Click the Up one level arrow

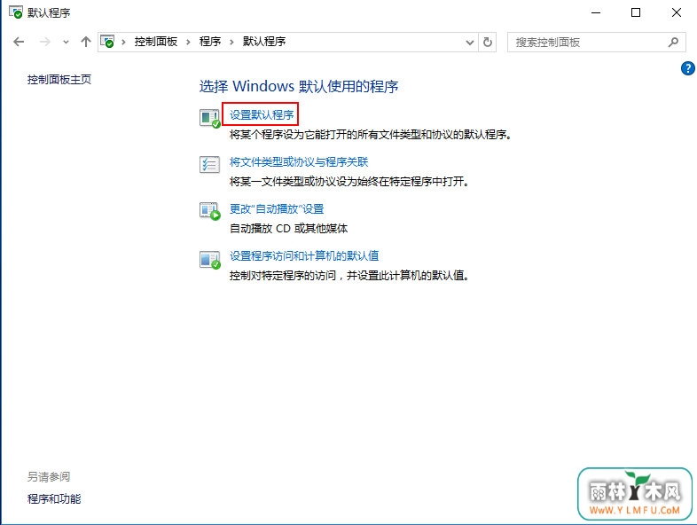[85, 42]
